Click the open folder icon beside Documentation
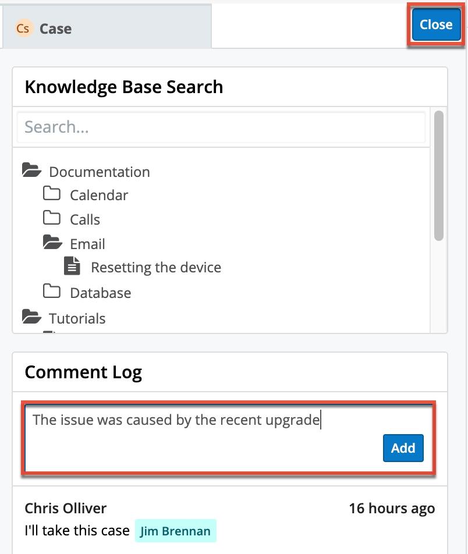468x554 pixels. tap(32, 170)
